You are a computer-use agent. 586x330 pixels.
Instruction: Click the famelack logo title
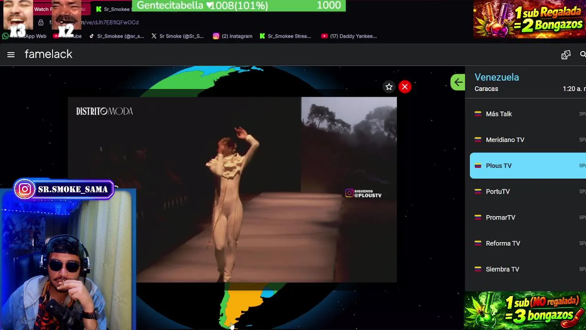point(49,54)
